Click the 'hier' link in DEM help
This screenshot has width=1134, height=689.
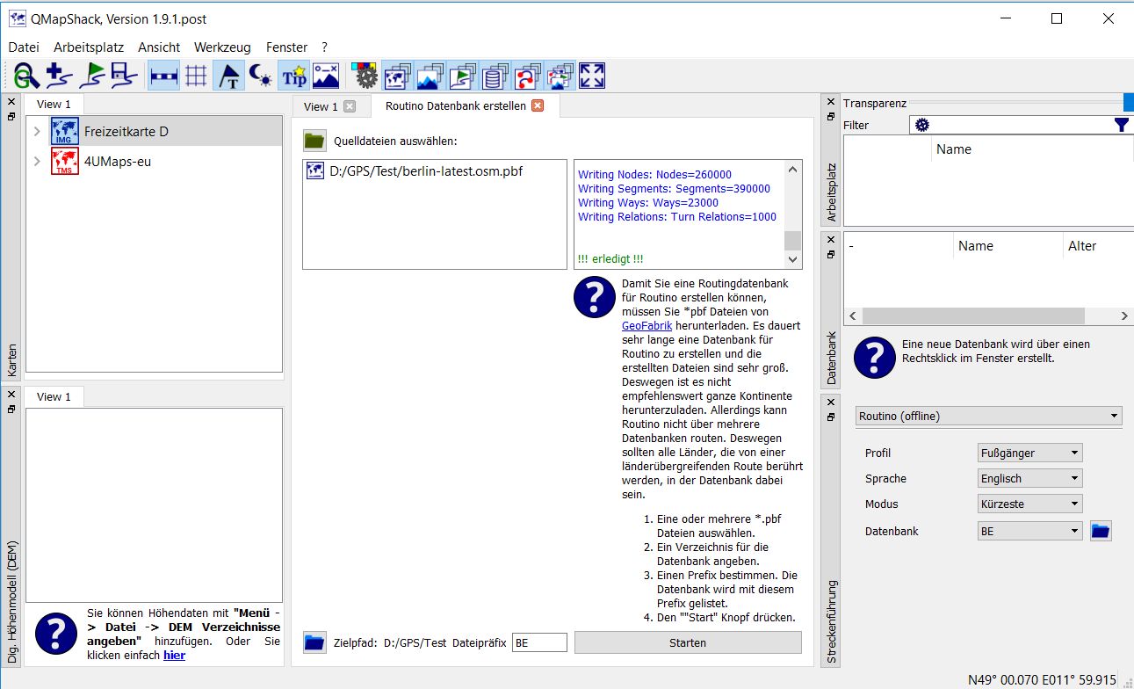(x=174, y=655)
